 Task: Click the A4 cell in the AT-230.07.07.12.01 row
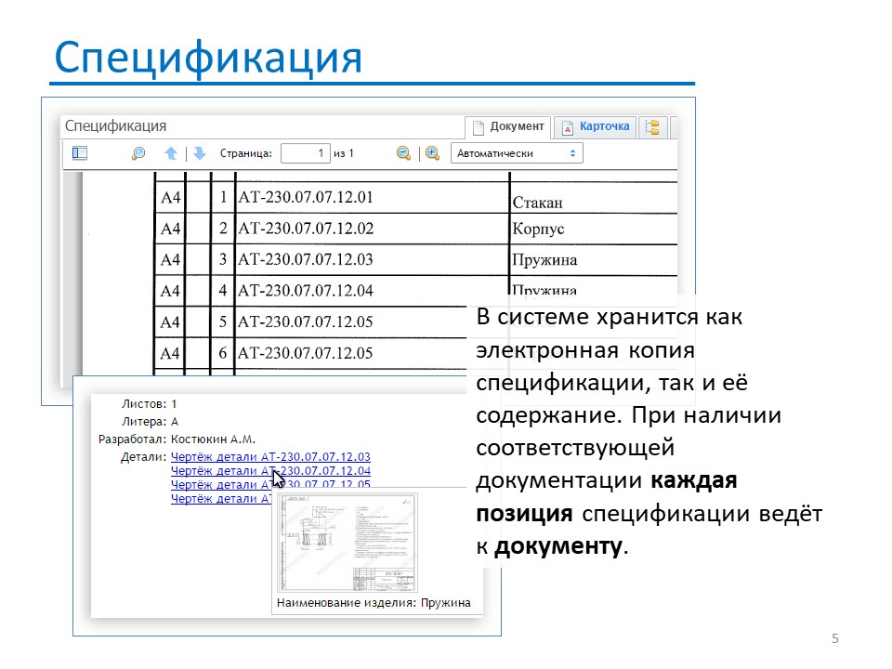click(170, 197)
